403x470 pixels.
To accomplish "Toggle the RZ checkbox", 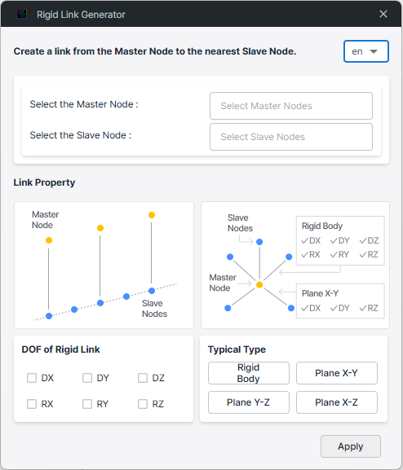I will click(x=143, y=404).
